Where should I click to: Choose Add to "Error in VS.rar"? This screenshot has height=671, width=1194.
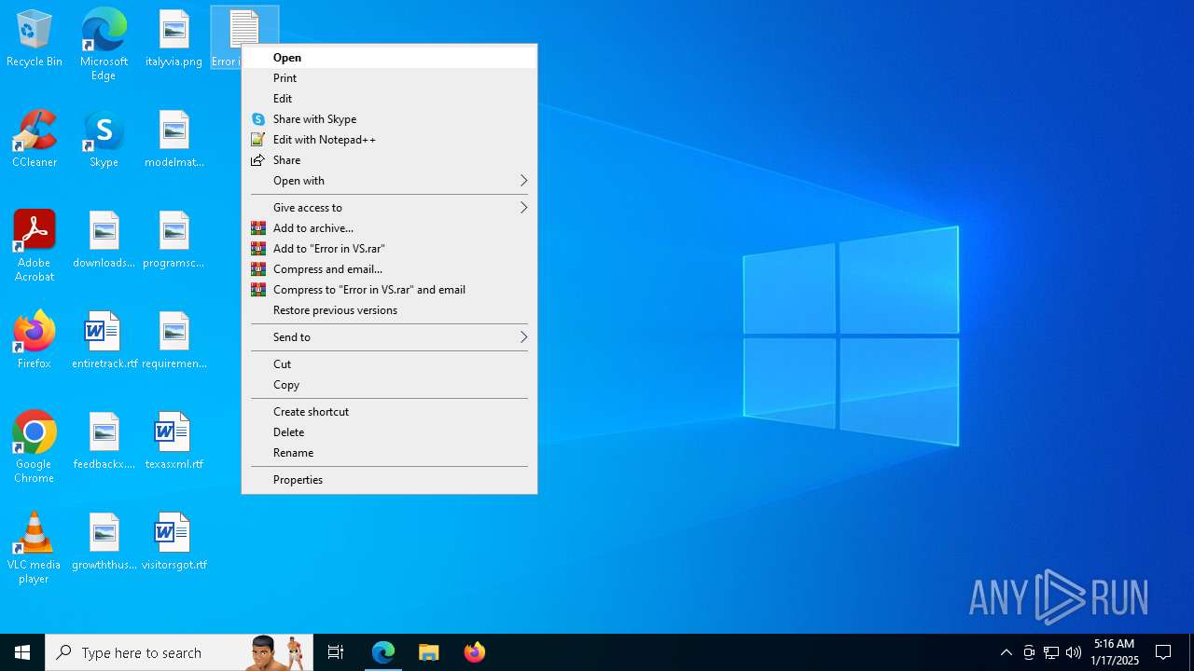pos(389,249)
